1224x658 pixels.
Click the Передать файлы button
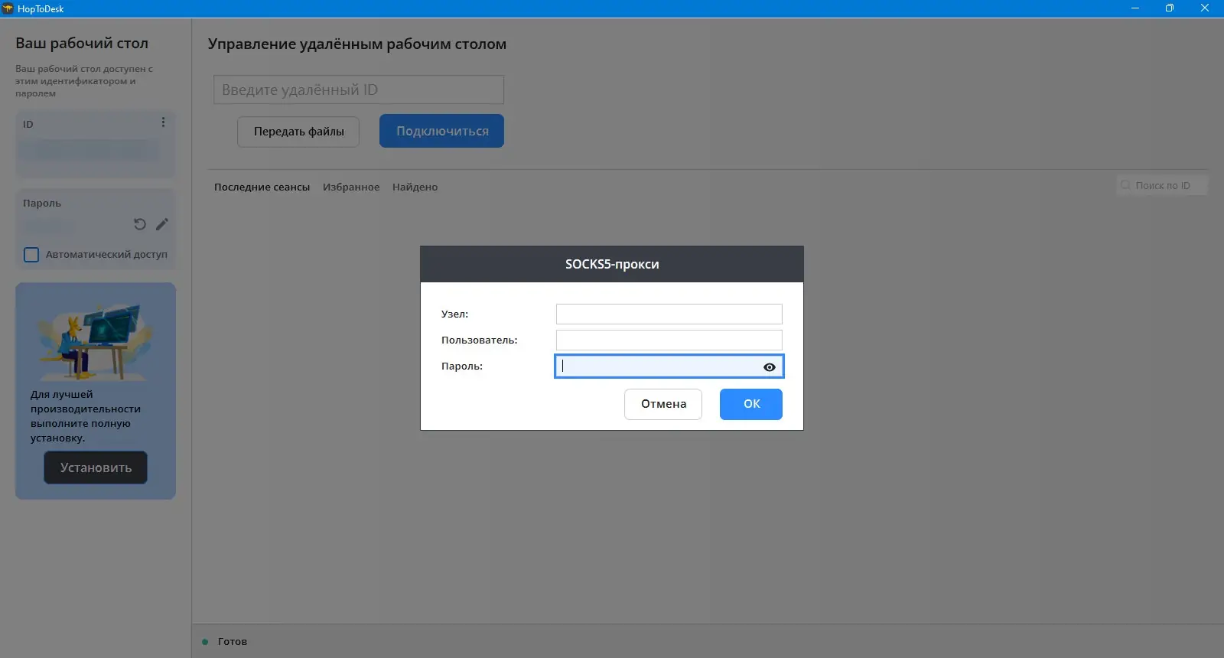[x=298, y=132]
